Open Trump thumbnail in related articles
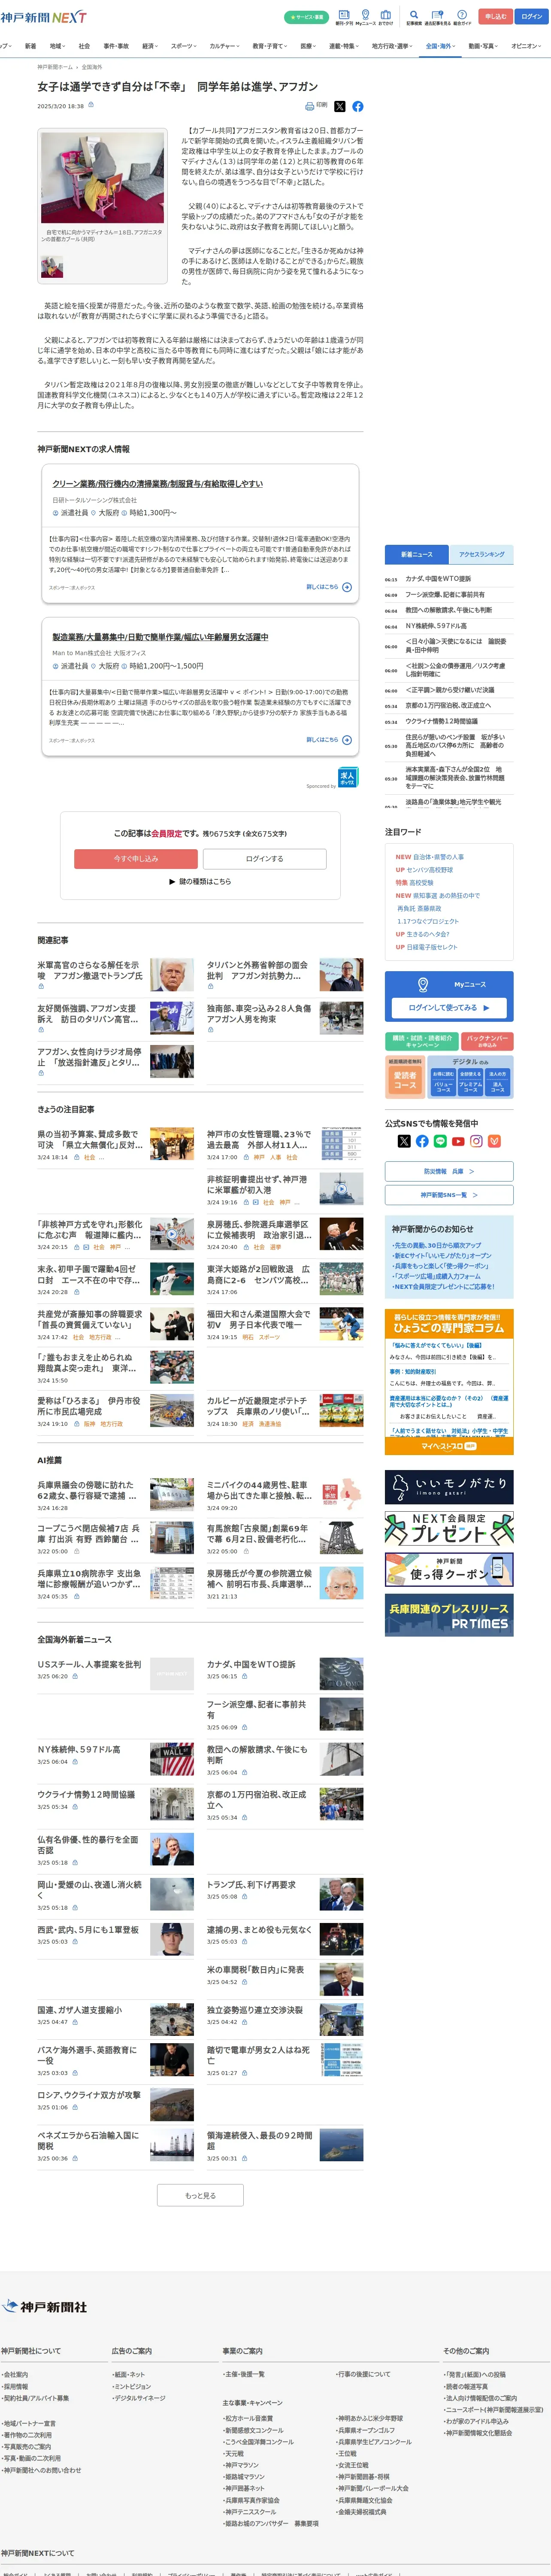 [x=172, y=974]
